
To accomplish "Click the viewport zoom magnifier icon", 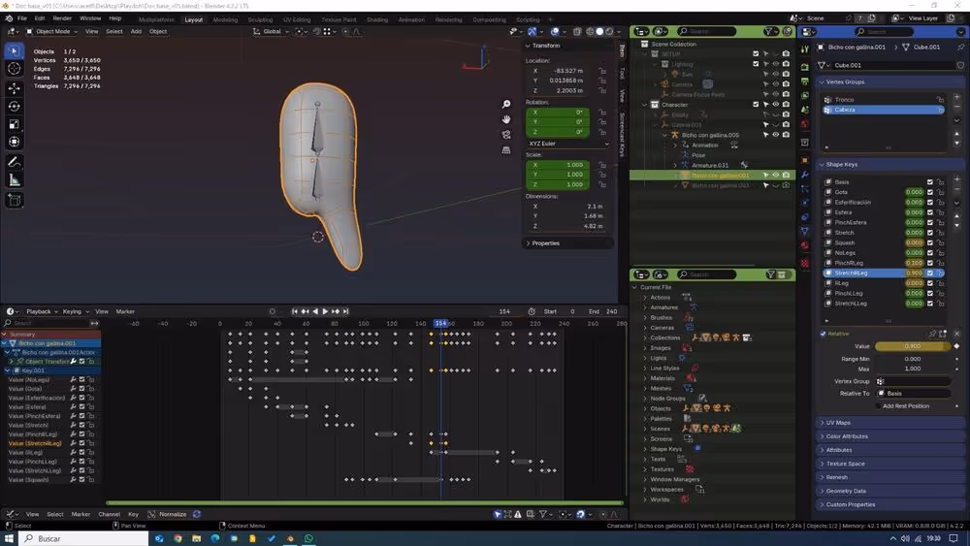I will pyautogui.click(x=506, y=104).
